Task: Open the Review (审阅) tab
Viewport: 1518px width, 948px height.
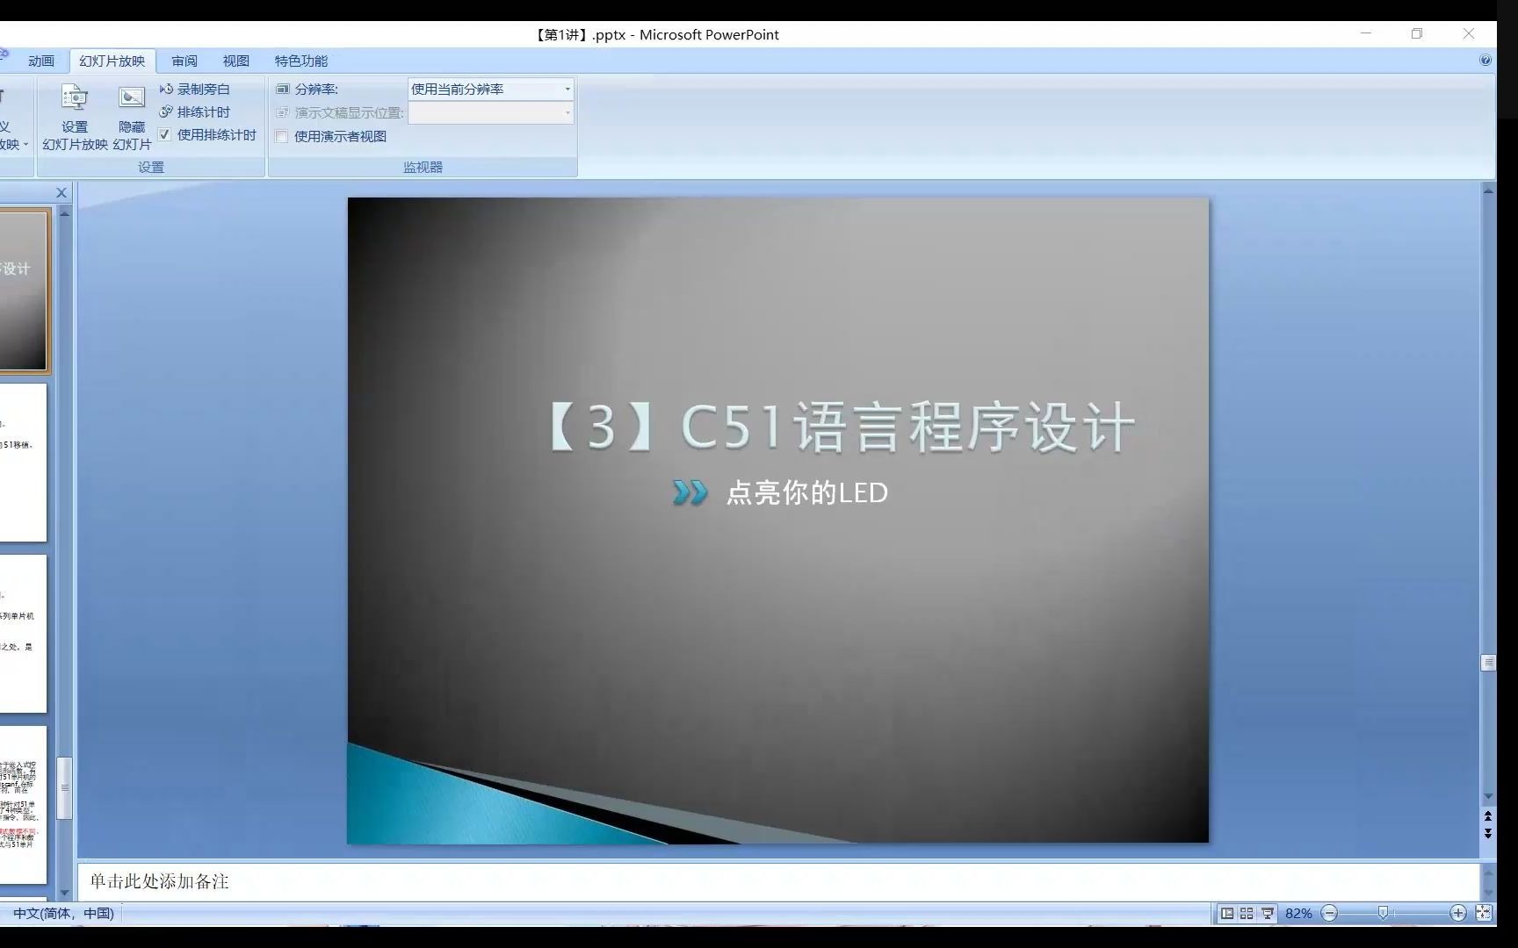Action: 184,61
